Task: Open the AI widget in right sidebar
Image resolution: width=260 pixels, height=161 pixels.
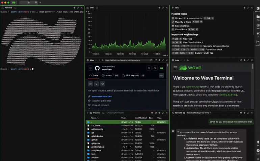Action: point(258,34)
